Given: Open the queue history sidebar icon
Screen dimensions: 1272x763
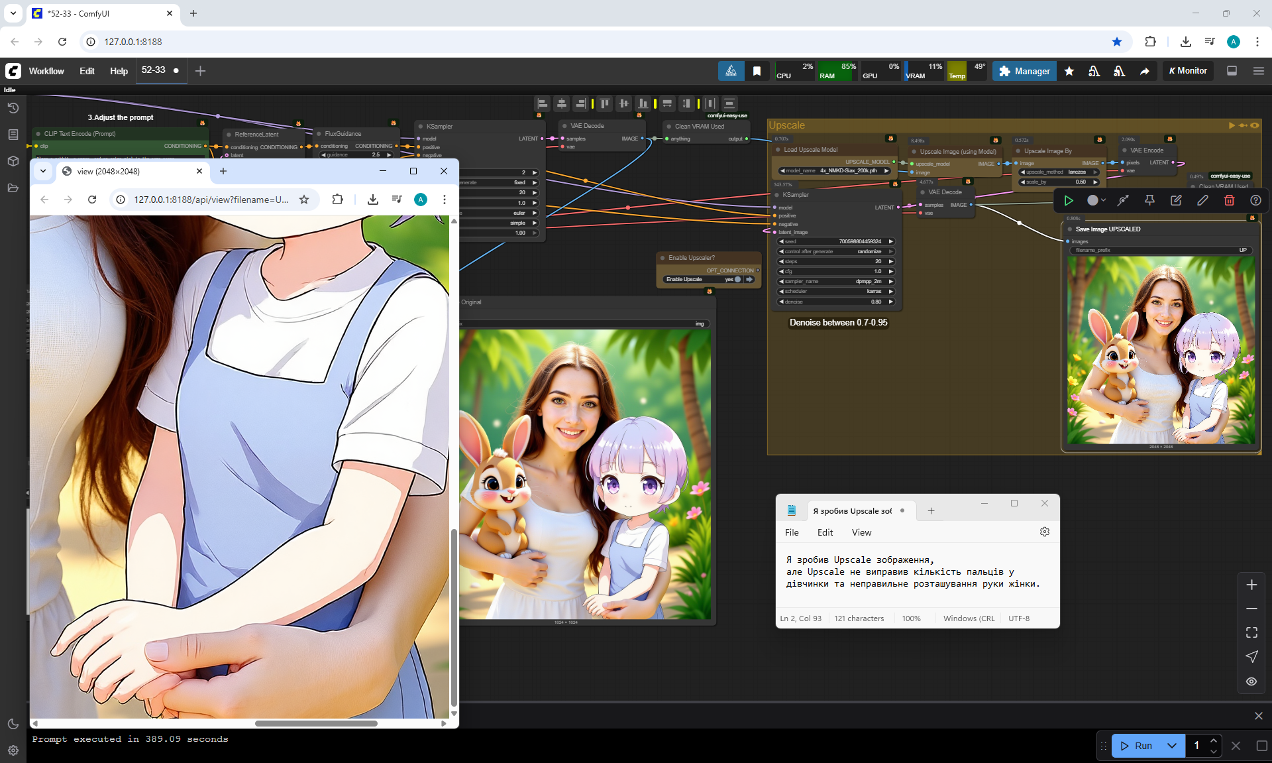Looking at the screenshot, I should point(13,108).
